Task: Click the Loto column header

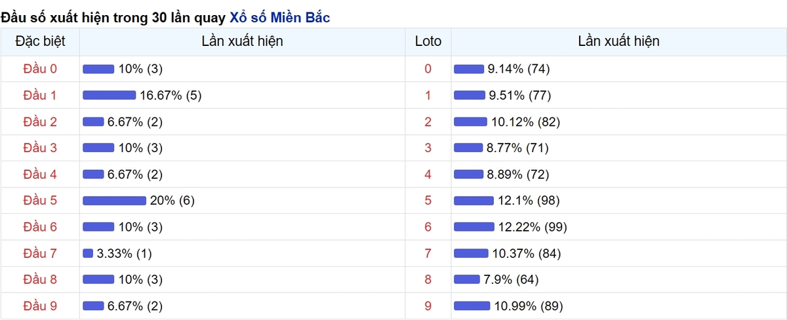Action: pos(428,42)
